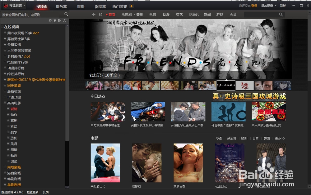Viewport: 311px width, 195px height.
Task: Click the collapse list icon in left panel
Action: point(60,20)
